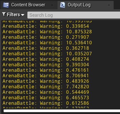Select log line with value 10.875328

point(47,32)
